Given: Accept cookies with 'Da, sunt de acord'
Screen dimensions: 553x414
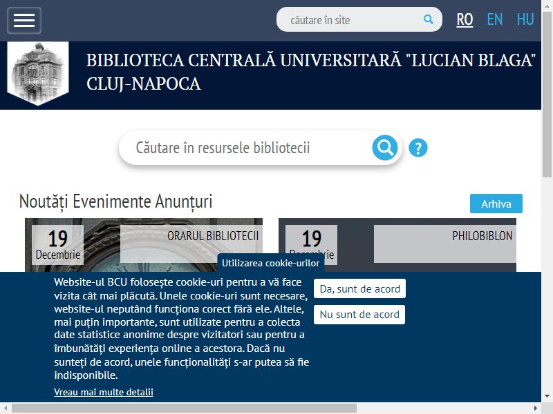Looking at the screenshot, I should [359, 288].
